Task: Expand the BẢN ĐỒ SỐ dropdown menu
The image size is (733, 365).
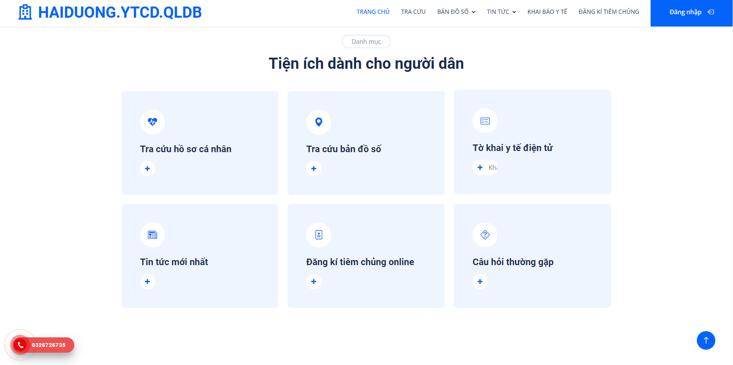Action: pos(456,12)
